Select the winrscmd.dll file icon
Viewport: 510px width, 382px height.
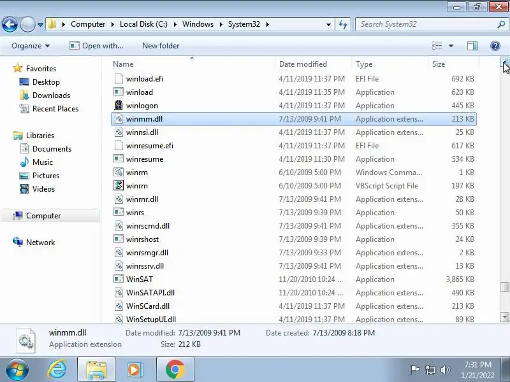119,226
